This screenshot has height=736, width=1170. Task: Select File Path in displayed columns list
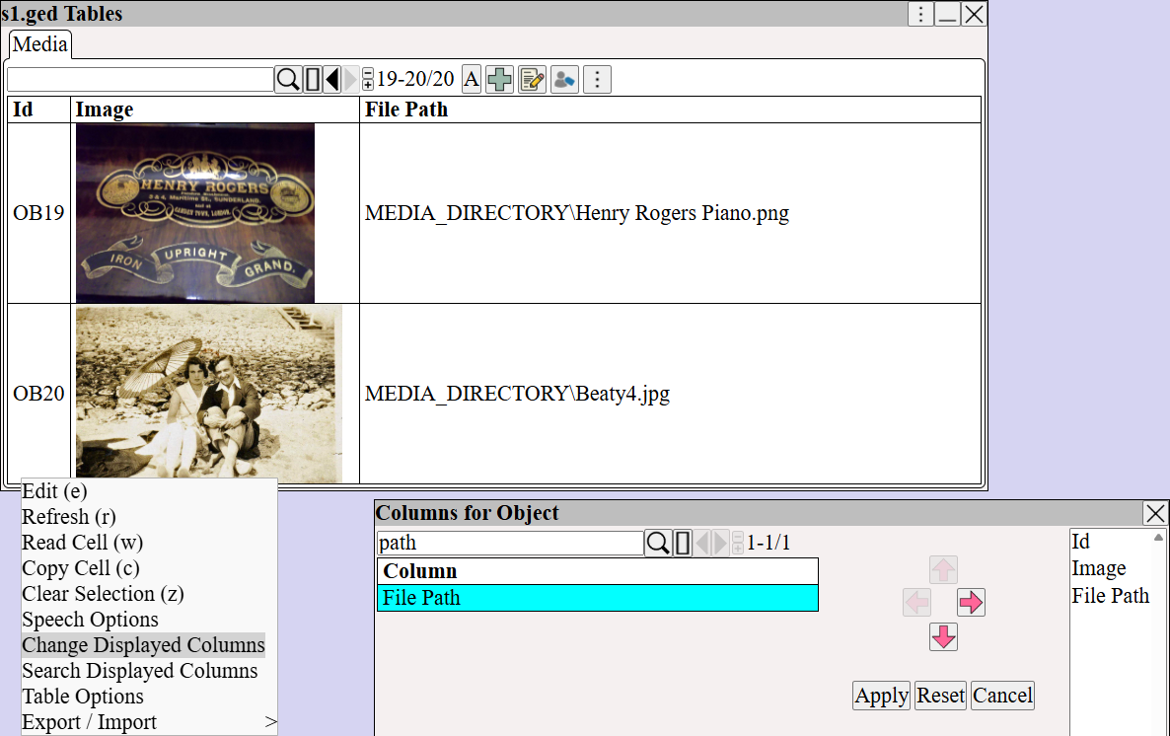[1110, 596]
